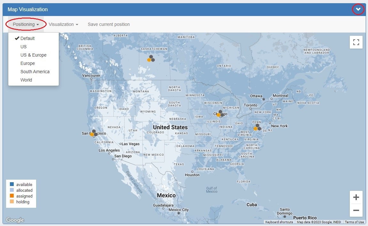This screenshot has height=226, width=368.
Task: Click Save current position
Action: click(109, 24)
